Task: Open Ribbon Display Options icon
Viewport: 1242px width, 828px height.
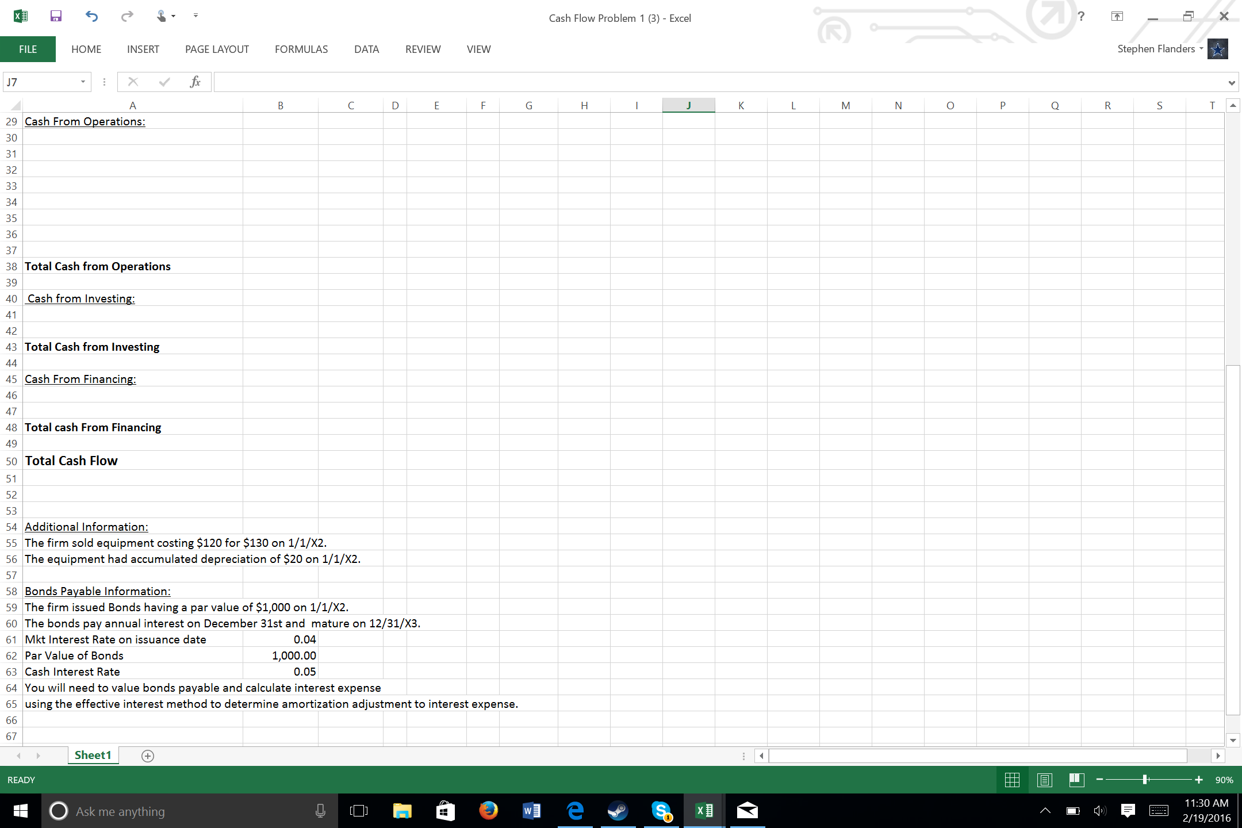Action: point(1117,16)
